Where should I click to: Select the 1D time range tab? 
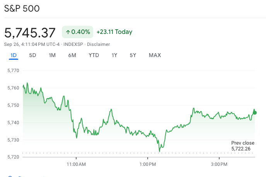tap(14, 55)
